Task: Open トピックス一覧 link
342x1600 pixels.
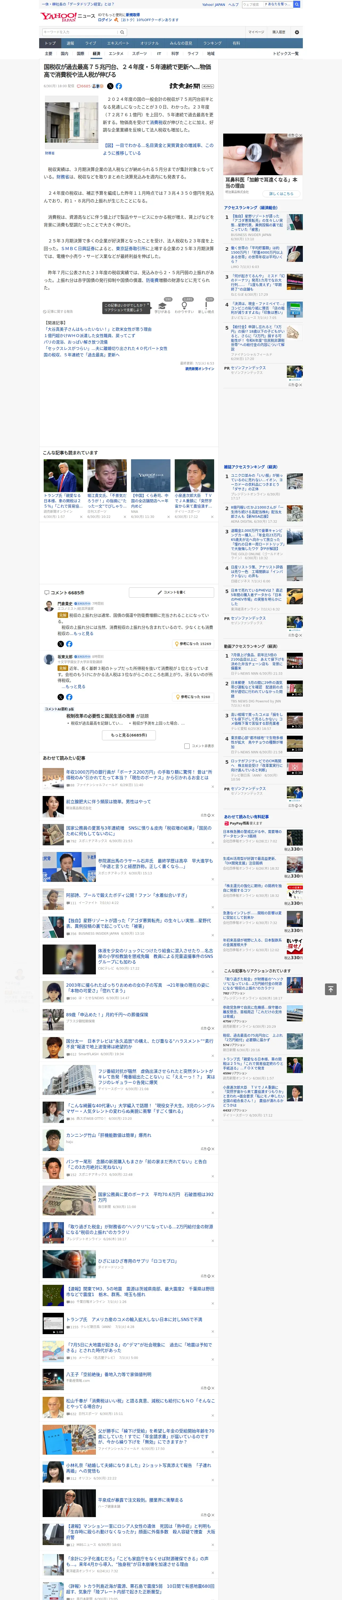Action: click(286, 53)
